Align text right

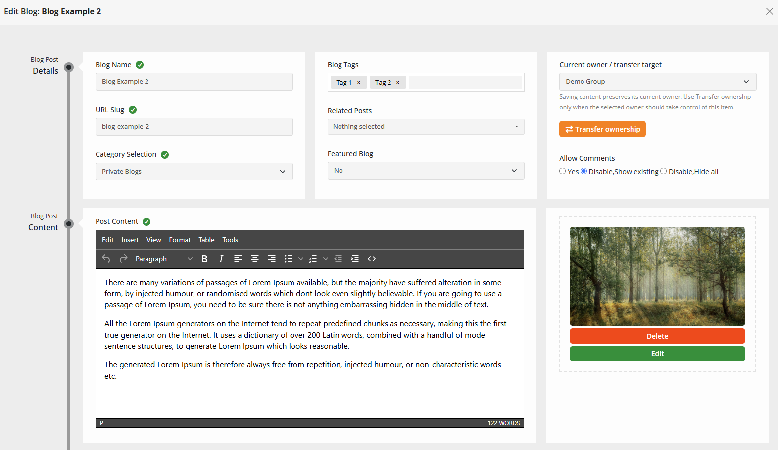pos(272,259)
